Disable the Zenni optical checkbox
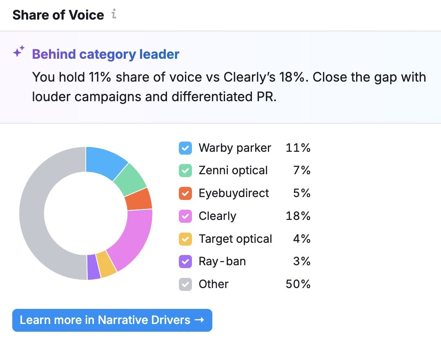Image resolution: width=441 pixels, height=346 pixels. click(x=185, y=171)
